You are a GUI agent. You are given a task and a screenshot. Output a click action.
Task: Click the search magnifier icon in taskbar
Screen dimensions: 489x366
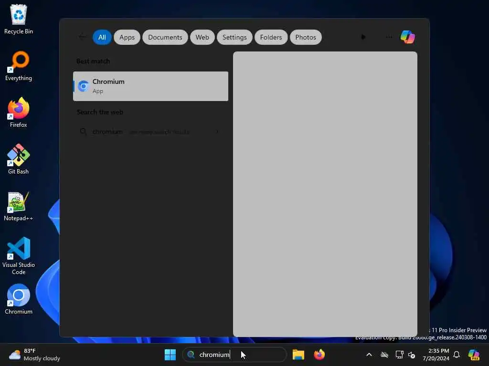(191, 355)
